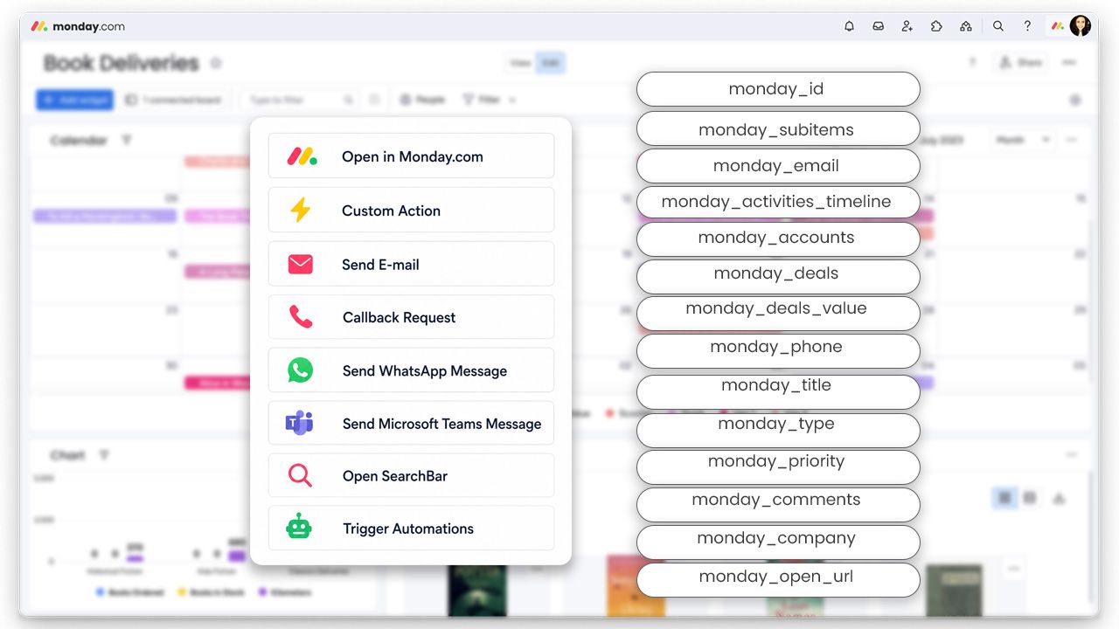
Task: Click the Filter button
Action: pos(482,100)
